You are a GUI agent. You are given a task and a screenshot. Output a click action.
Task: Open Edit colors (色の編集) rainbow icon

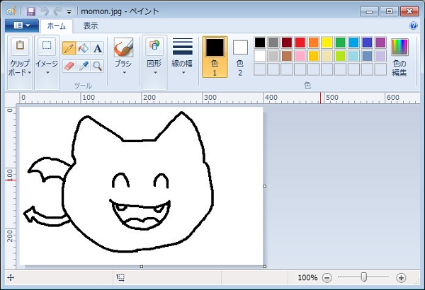click(399, 47)
